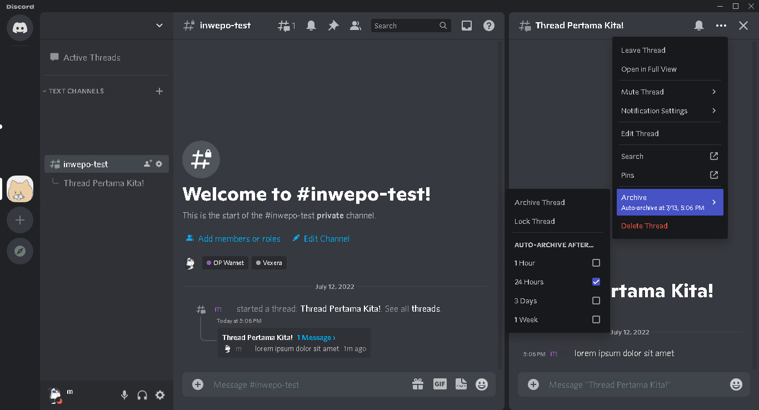Open the pinned messages pin icon
This screenshot has width=759, height=410.
333,26
